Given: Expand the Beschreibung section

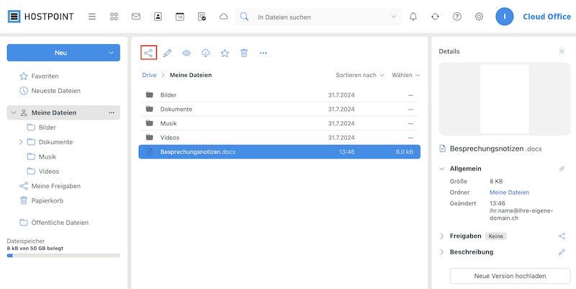Looking at the screenshot, I should [x=442, y=252].
